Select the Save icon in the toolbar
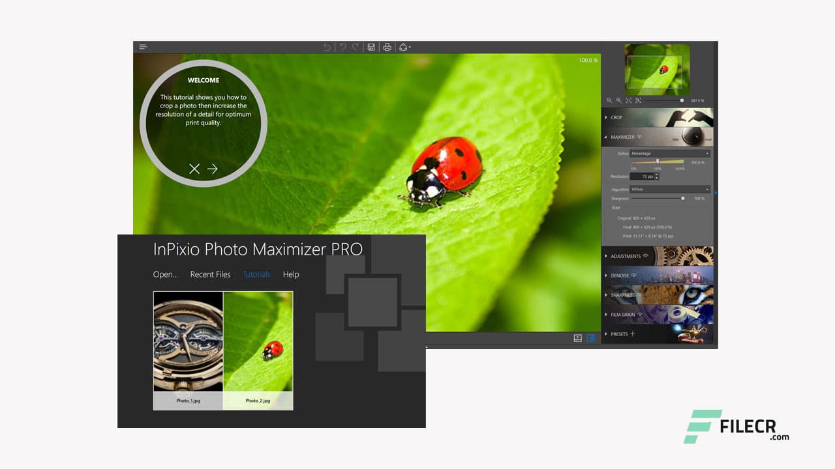Image resolution: width=835 pixels, height=469 pixels. (370, 47)
